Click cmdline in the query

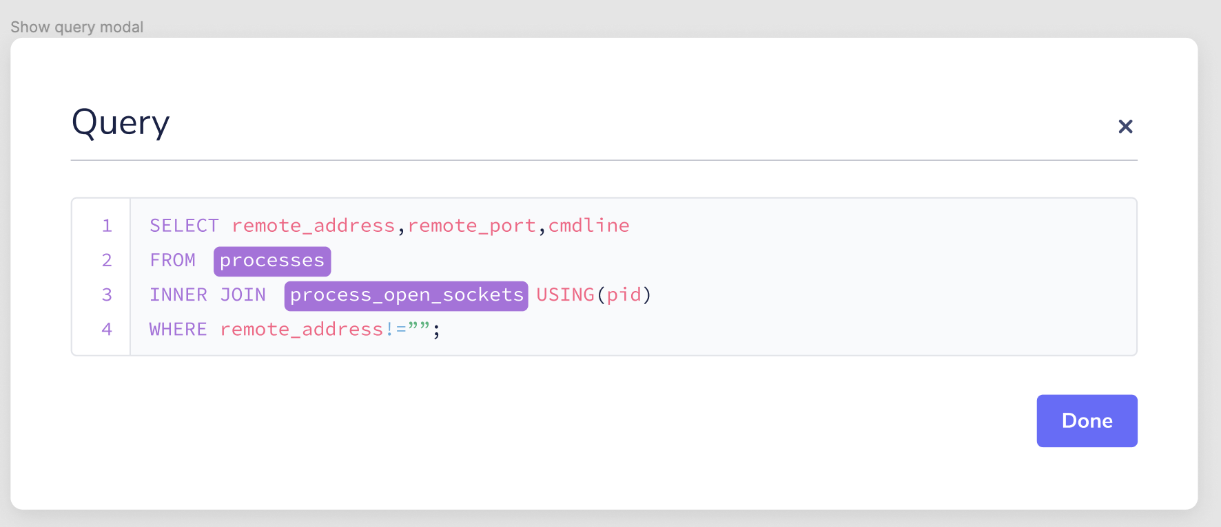click(589, 226)
